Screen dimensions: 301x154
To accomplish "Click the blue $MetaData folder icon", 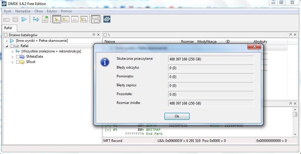I will pyautogui.click(x=22, y=57).
